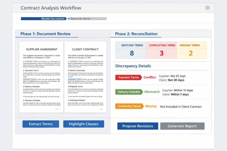Click the Mismatch status label

coord(152,92)
